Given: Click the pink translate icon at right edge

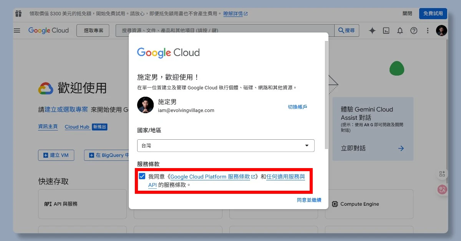Looking at the screenshot, I should pyautogui.click(x=442, y=189).
